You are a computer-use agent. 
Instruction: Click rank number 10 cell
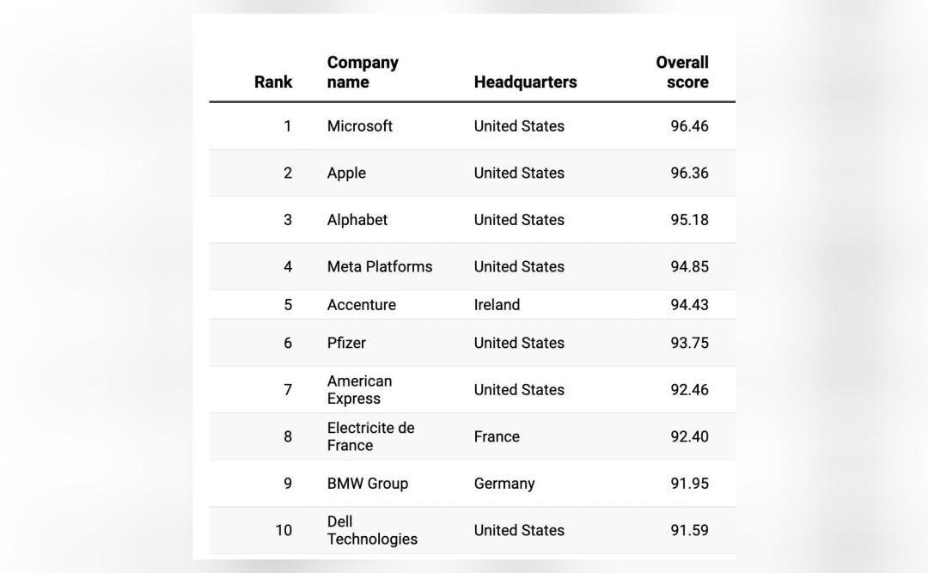(284, 530)
